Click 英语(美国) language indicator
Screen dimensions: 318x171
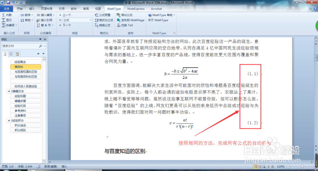point(51,167)
